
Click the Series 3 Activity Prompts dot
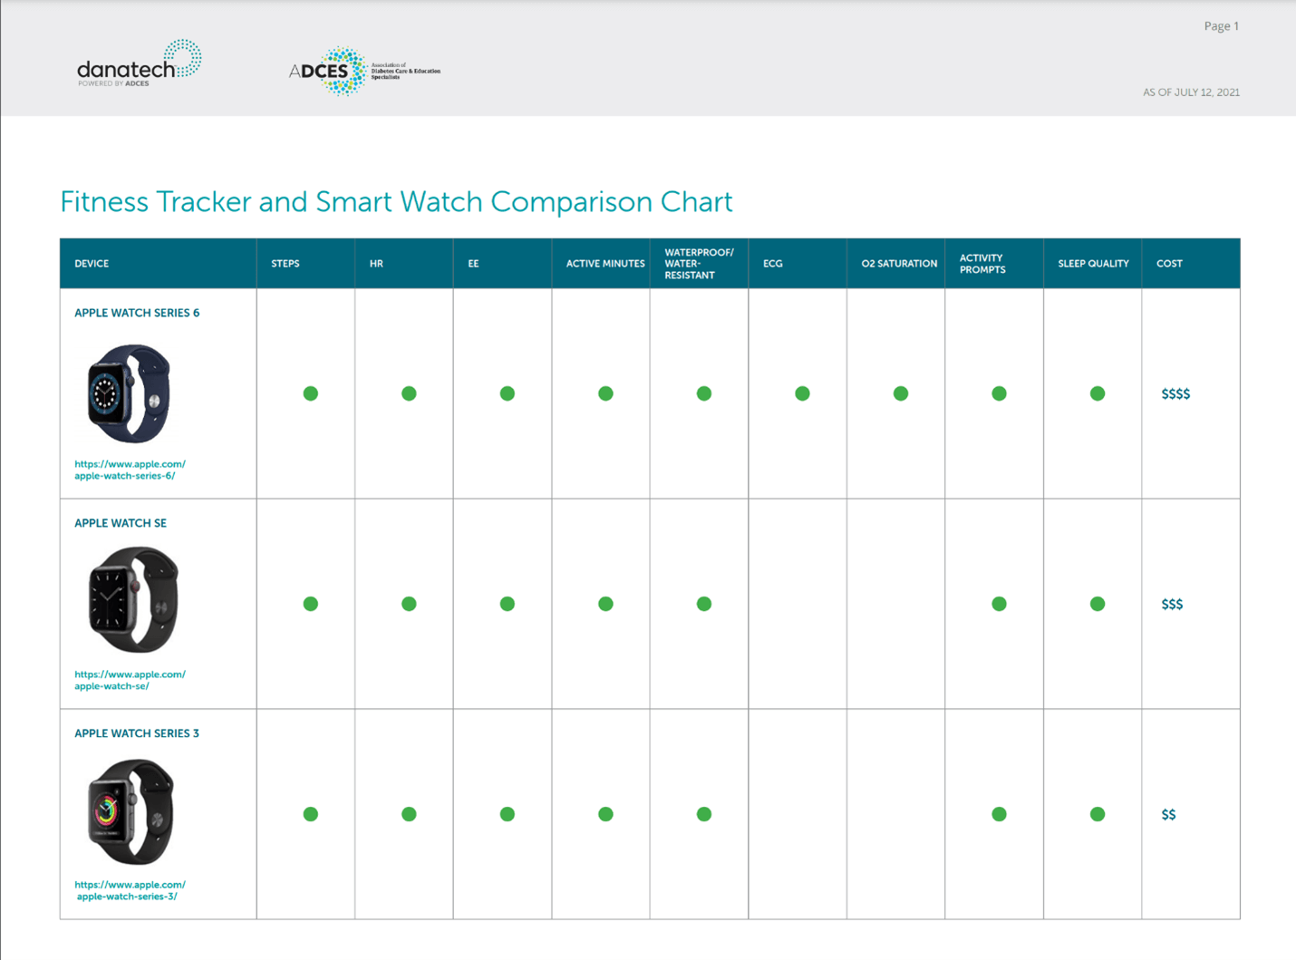pyautogui.click(x=999, y=814)
